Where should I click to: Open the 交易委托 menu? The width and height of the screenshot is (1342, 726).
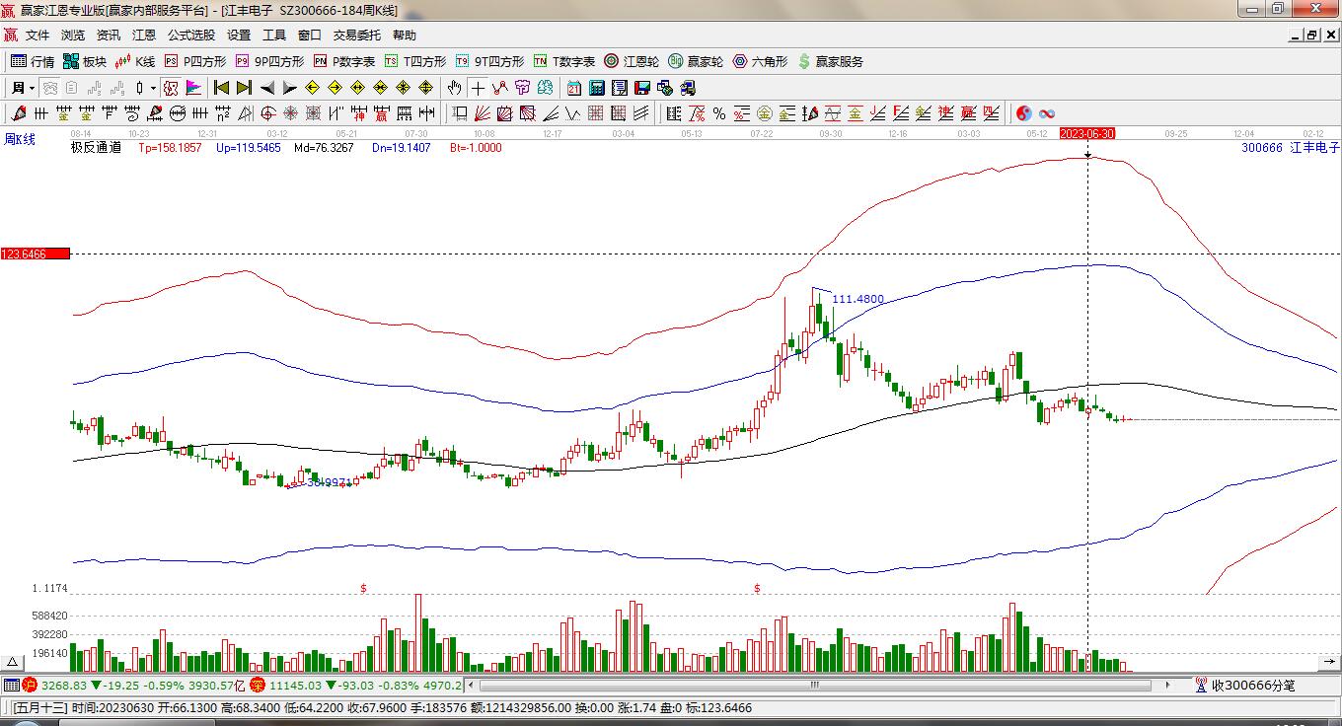click(356, 35)
